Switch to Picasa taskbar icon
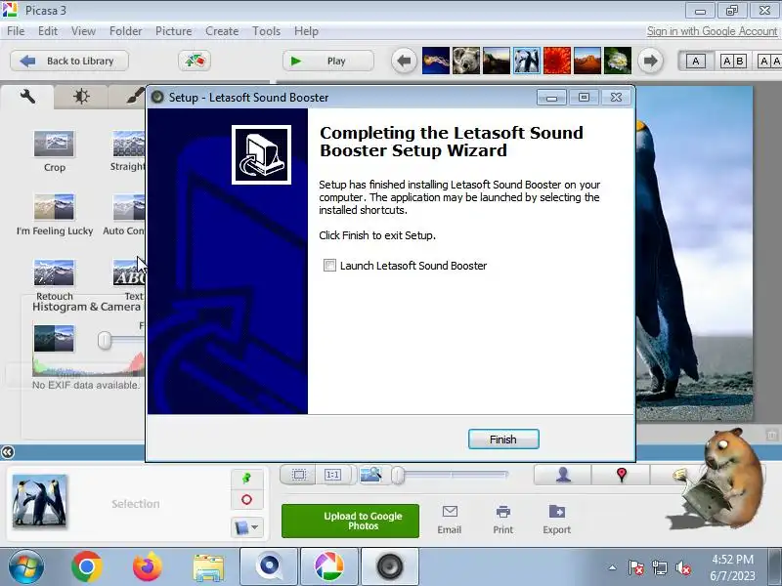 coord(329,566)
